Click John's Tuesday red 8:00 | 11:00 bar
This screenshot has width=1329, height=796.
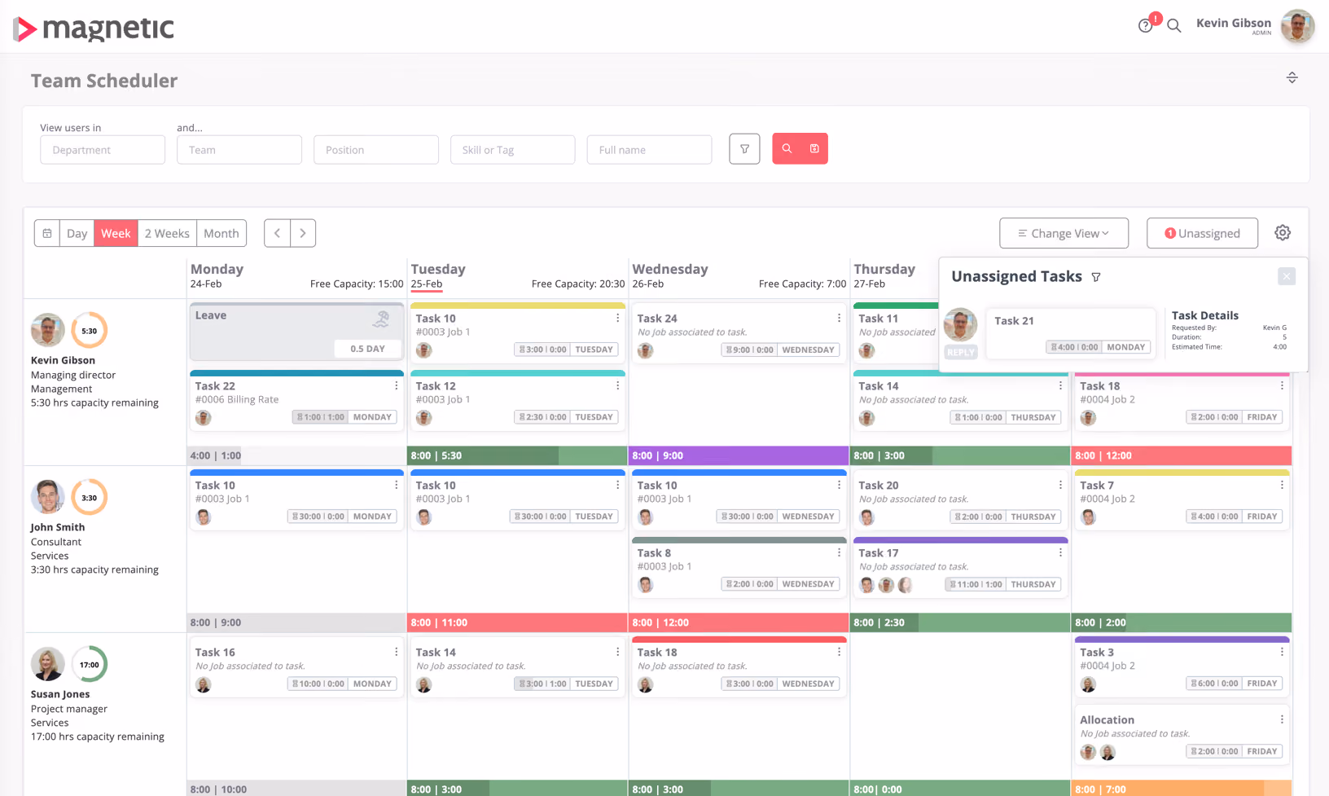[517, 622]
